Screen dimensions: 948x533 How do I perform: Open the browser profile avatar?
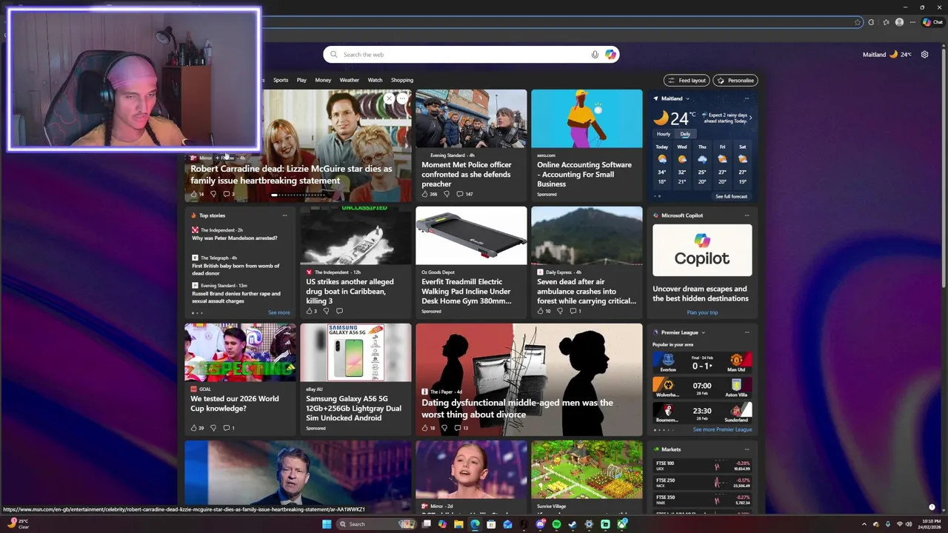point(899,22)
